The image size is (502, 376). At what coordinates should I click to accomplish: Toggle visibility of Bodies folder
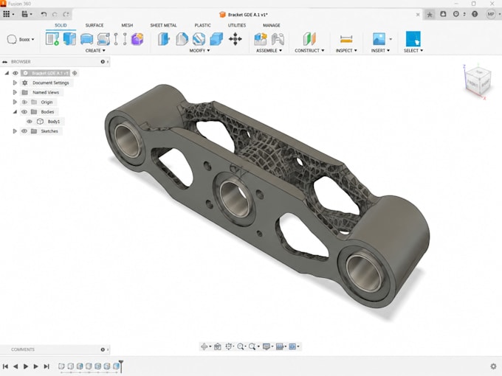[24, 112]
